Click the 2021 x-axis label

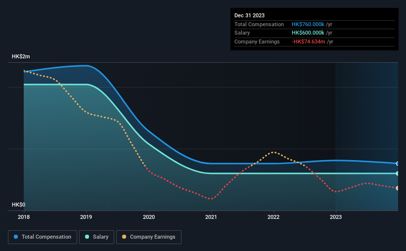click(211, 217)
